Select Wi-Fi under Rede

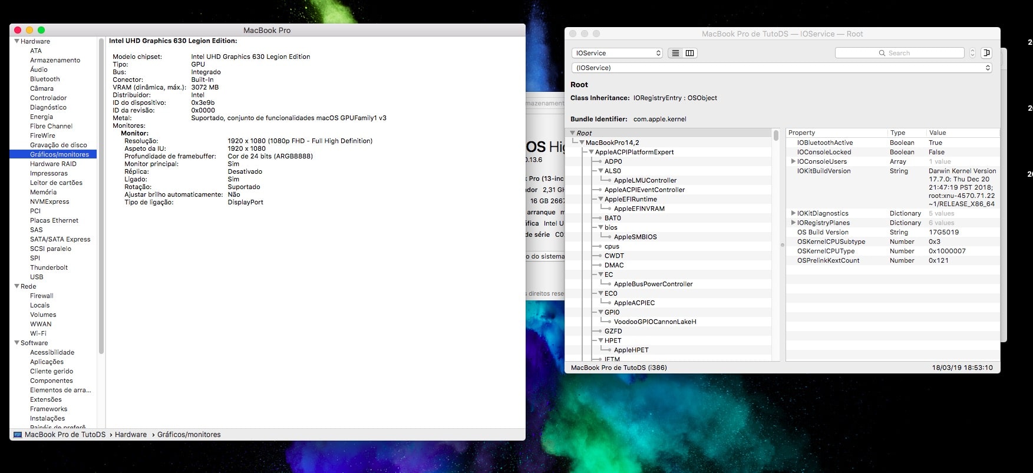(38, 333)
